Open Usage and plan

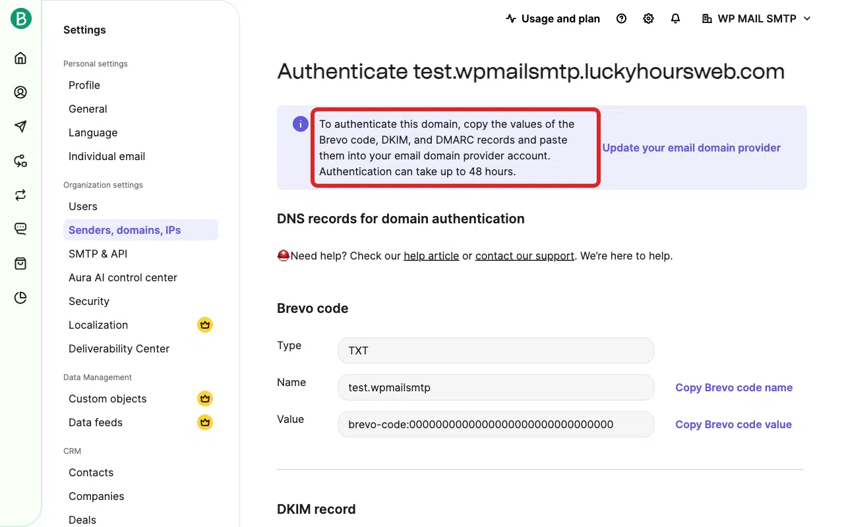pos(553,18)
